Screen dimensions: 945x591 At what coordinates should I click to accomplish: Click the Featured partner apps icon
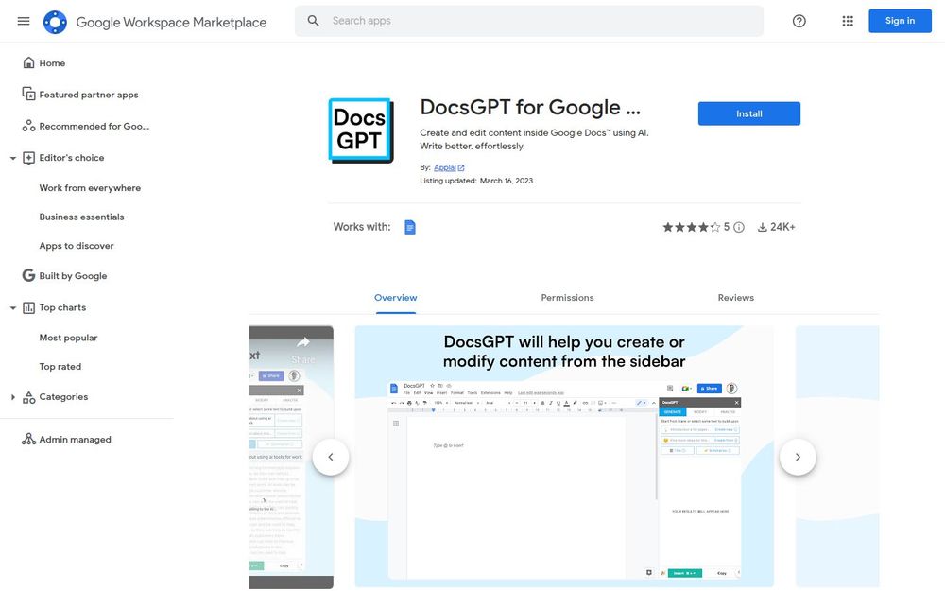click(x=28, y=94)
